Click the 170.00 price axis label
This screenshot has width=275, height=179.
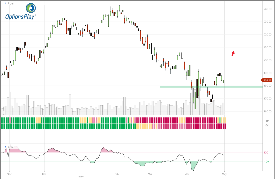point(268,99)
